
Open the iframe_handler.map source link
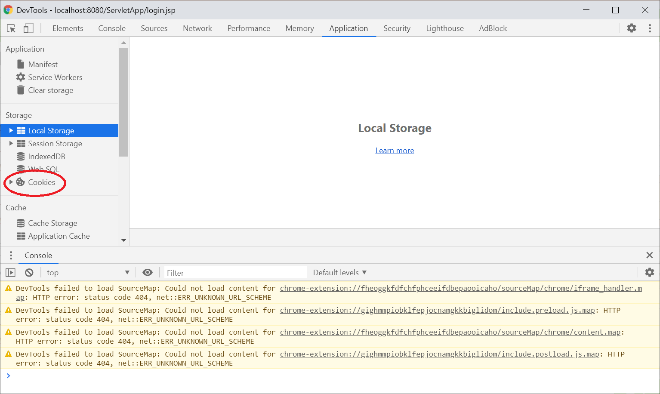461,288
